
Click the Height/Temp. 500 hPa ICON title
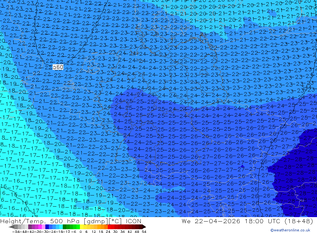pyautogui.click(x=71, y=221)
